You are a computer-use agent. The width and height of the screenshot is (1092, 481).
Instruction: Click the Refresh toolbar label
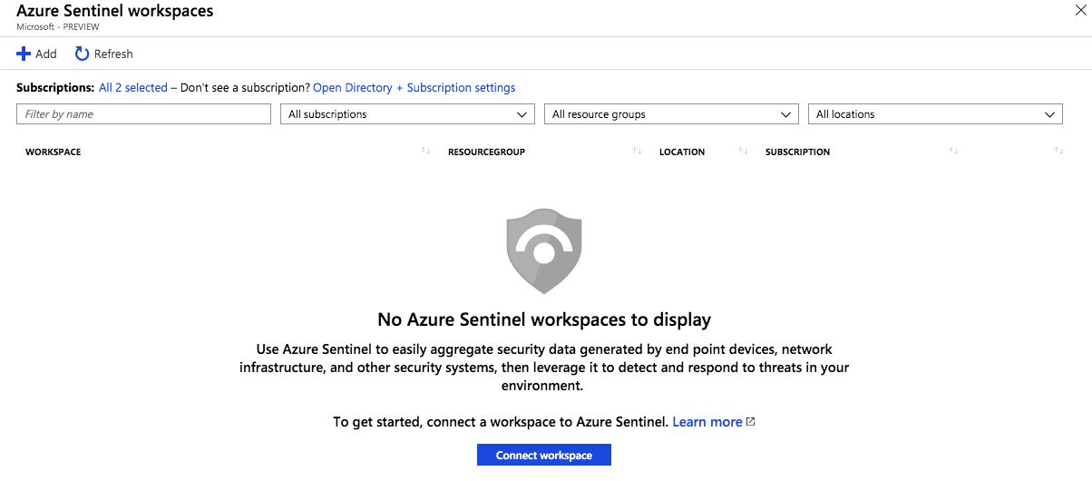click(113, 54)
